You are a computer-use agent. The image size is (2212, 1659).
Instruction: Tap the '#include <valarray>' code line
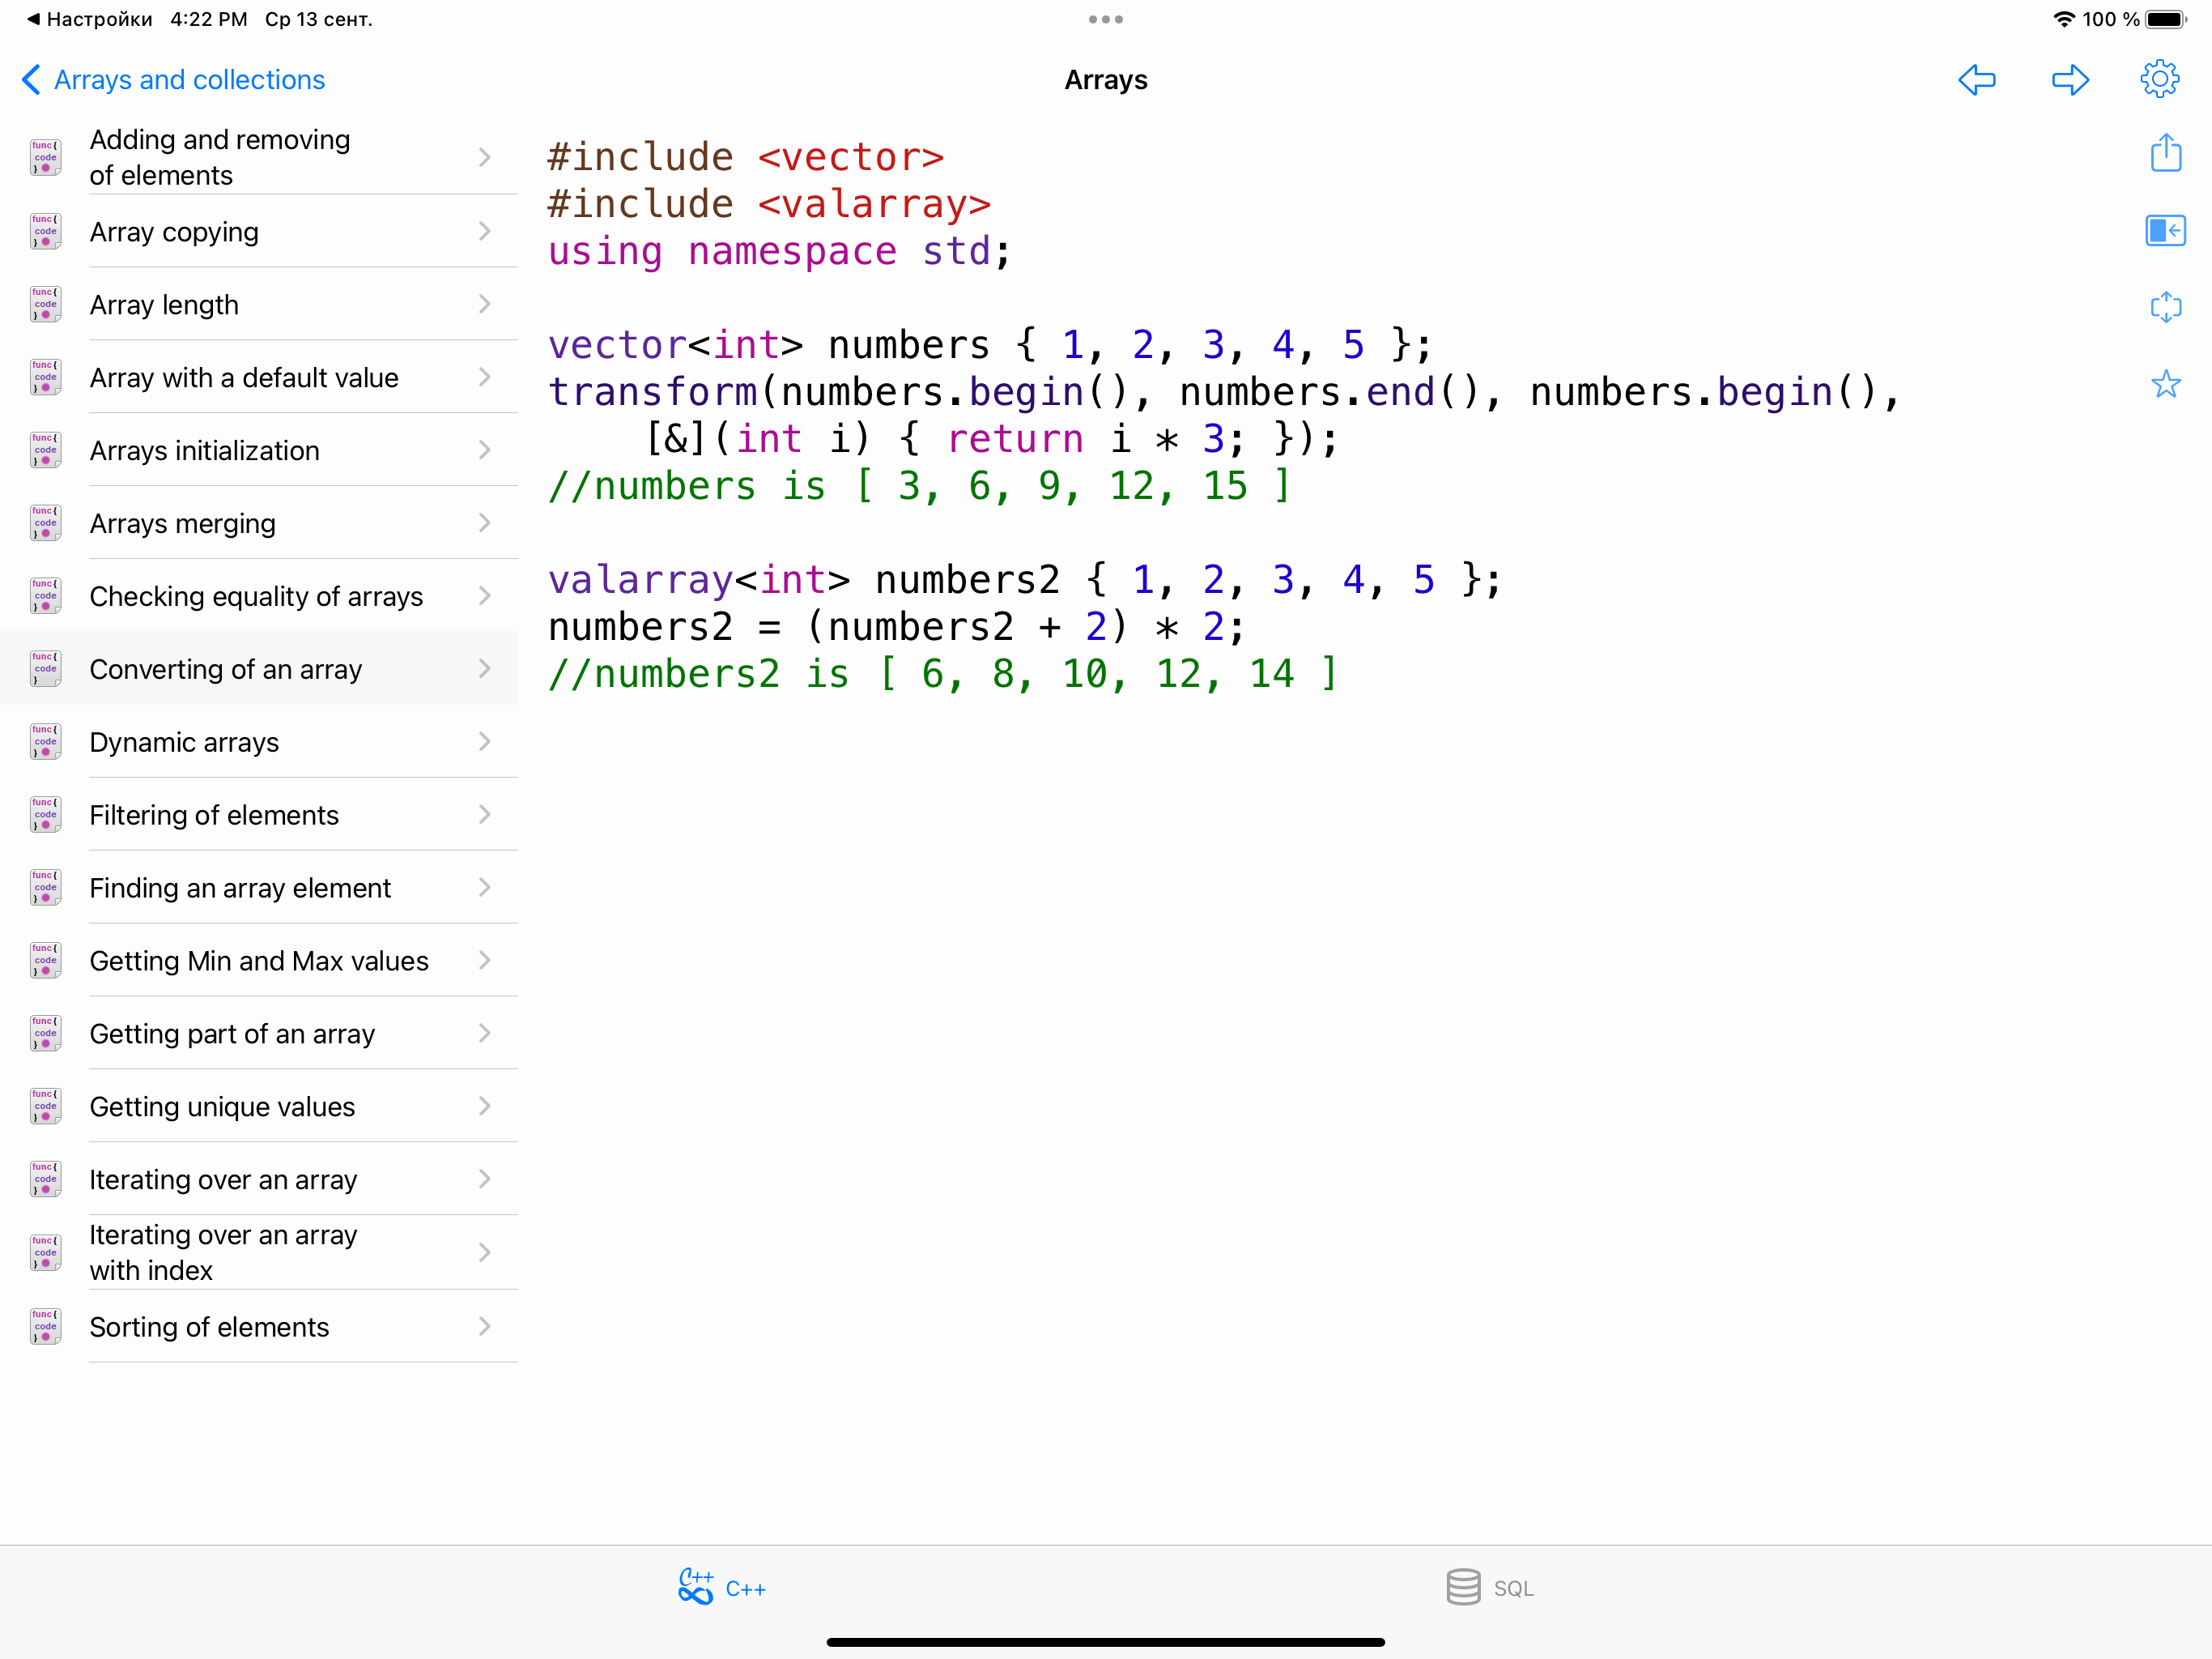point(769,204)
